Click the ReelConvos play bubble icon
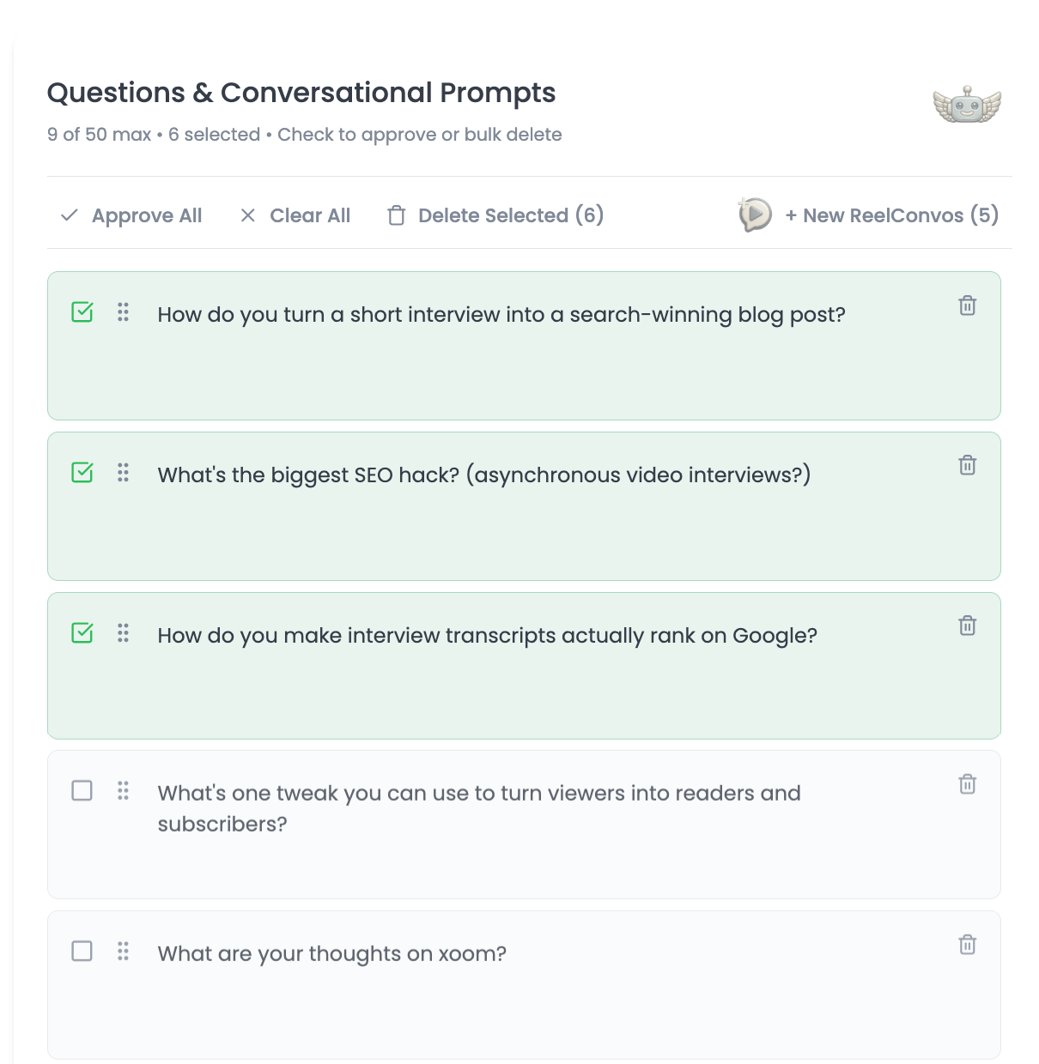The image size is (1039, 1064). pos(755,215)
